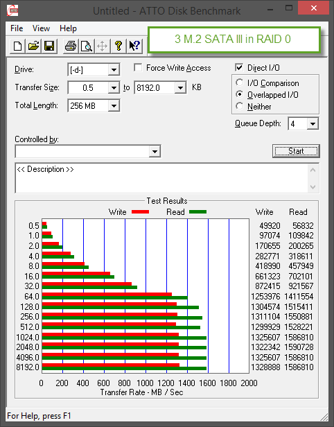
Task: Expand the Controlled by dropdown
Action: pyautogui.click(x=155, y=151)
